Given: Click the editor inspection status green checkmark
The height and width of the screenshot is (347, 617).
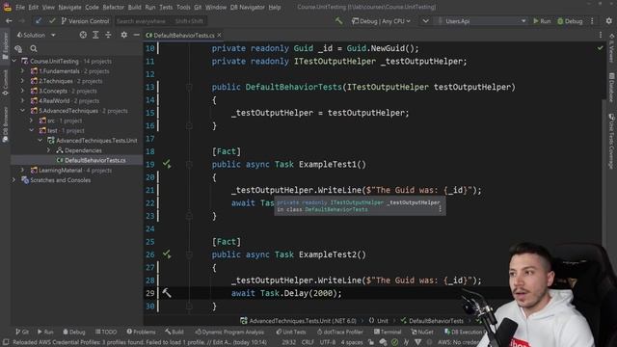Looking at the screenshot, I should point(600,48).
